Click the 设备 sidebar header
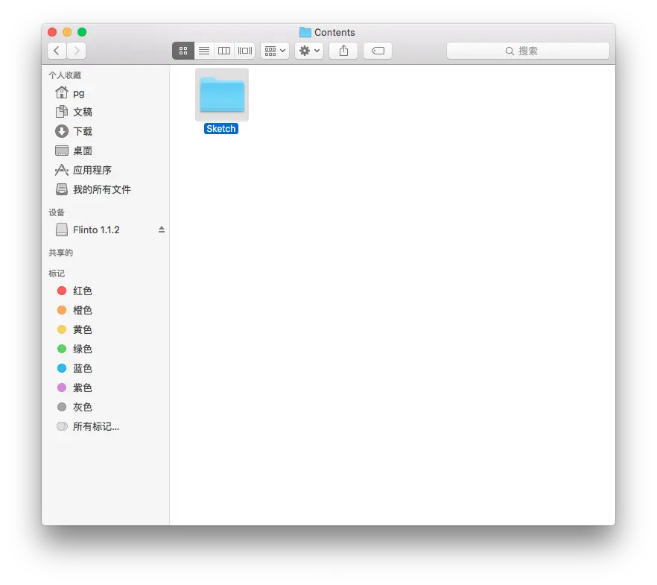The height and width of the screenshot is (585, 657). [x=57, y=212]
